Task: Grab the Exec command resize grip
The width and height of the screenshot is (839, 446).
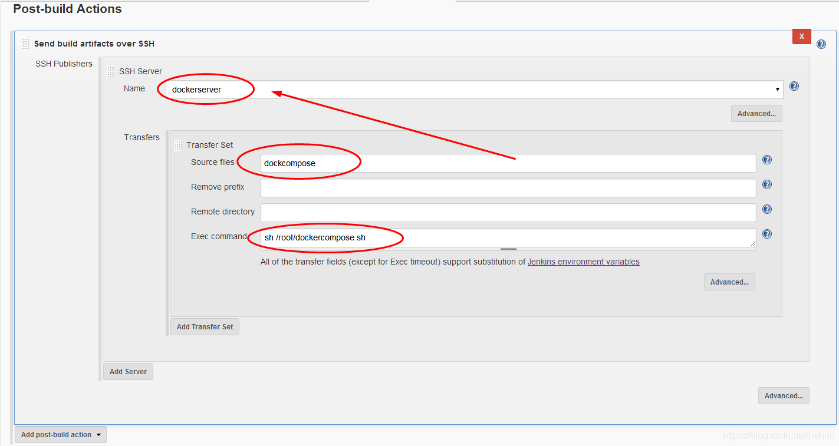Action: coord(508,249)
